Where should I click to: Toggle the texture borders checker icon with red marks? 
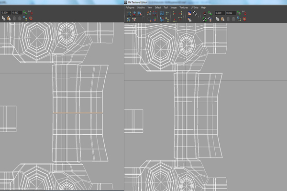(x=205, y=13)
